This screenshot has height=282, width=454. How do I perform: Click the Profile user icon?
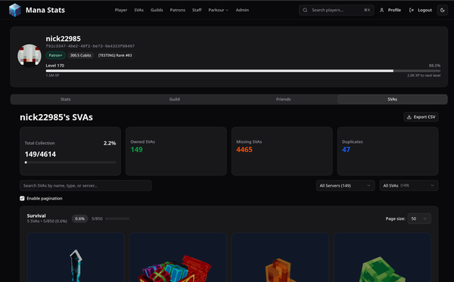381,10
